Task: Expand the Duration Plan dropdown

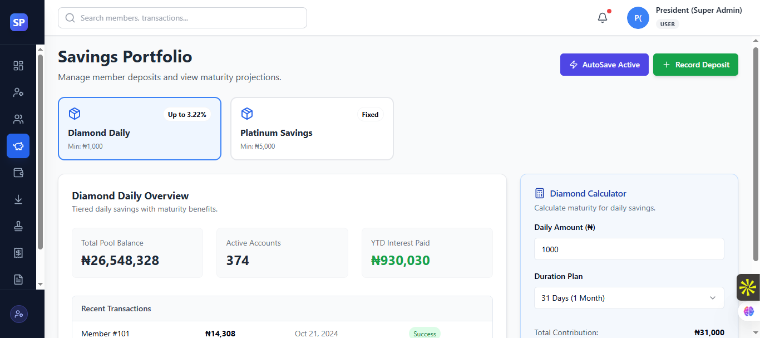Action: [629, 298]
